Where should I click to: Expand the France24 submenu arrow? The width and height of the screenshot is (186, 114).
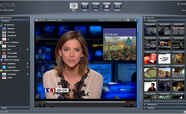point(28,67)
